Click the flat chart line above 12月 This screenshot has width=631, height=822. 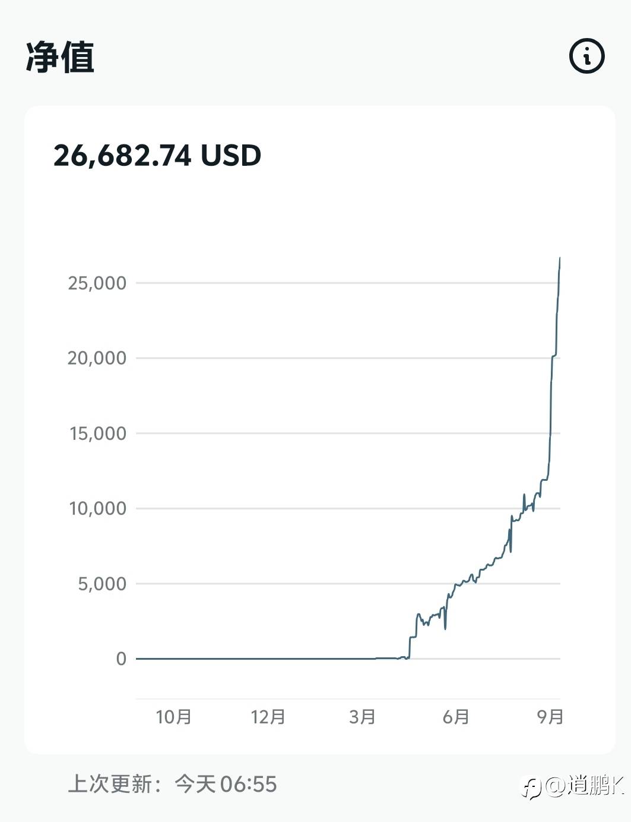268,659
